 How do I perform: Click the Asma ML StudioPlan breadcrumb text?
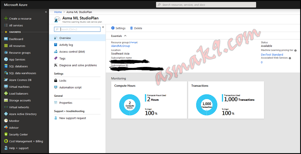pyautogui.click(x=79, y=12)
